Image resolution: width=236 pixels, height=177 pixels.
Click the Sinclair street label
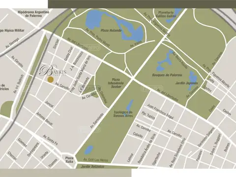(x=56, y=44)
